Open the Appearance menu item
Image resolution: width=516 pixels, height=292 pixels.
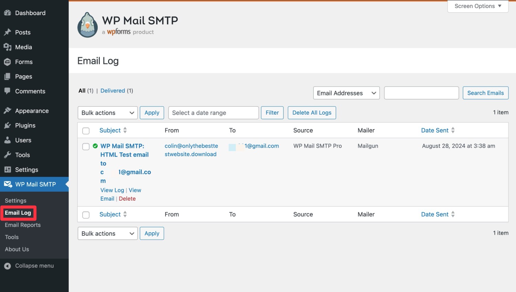pyautogui.click(x=32, y=111)
